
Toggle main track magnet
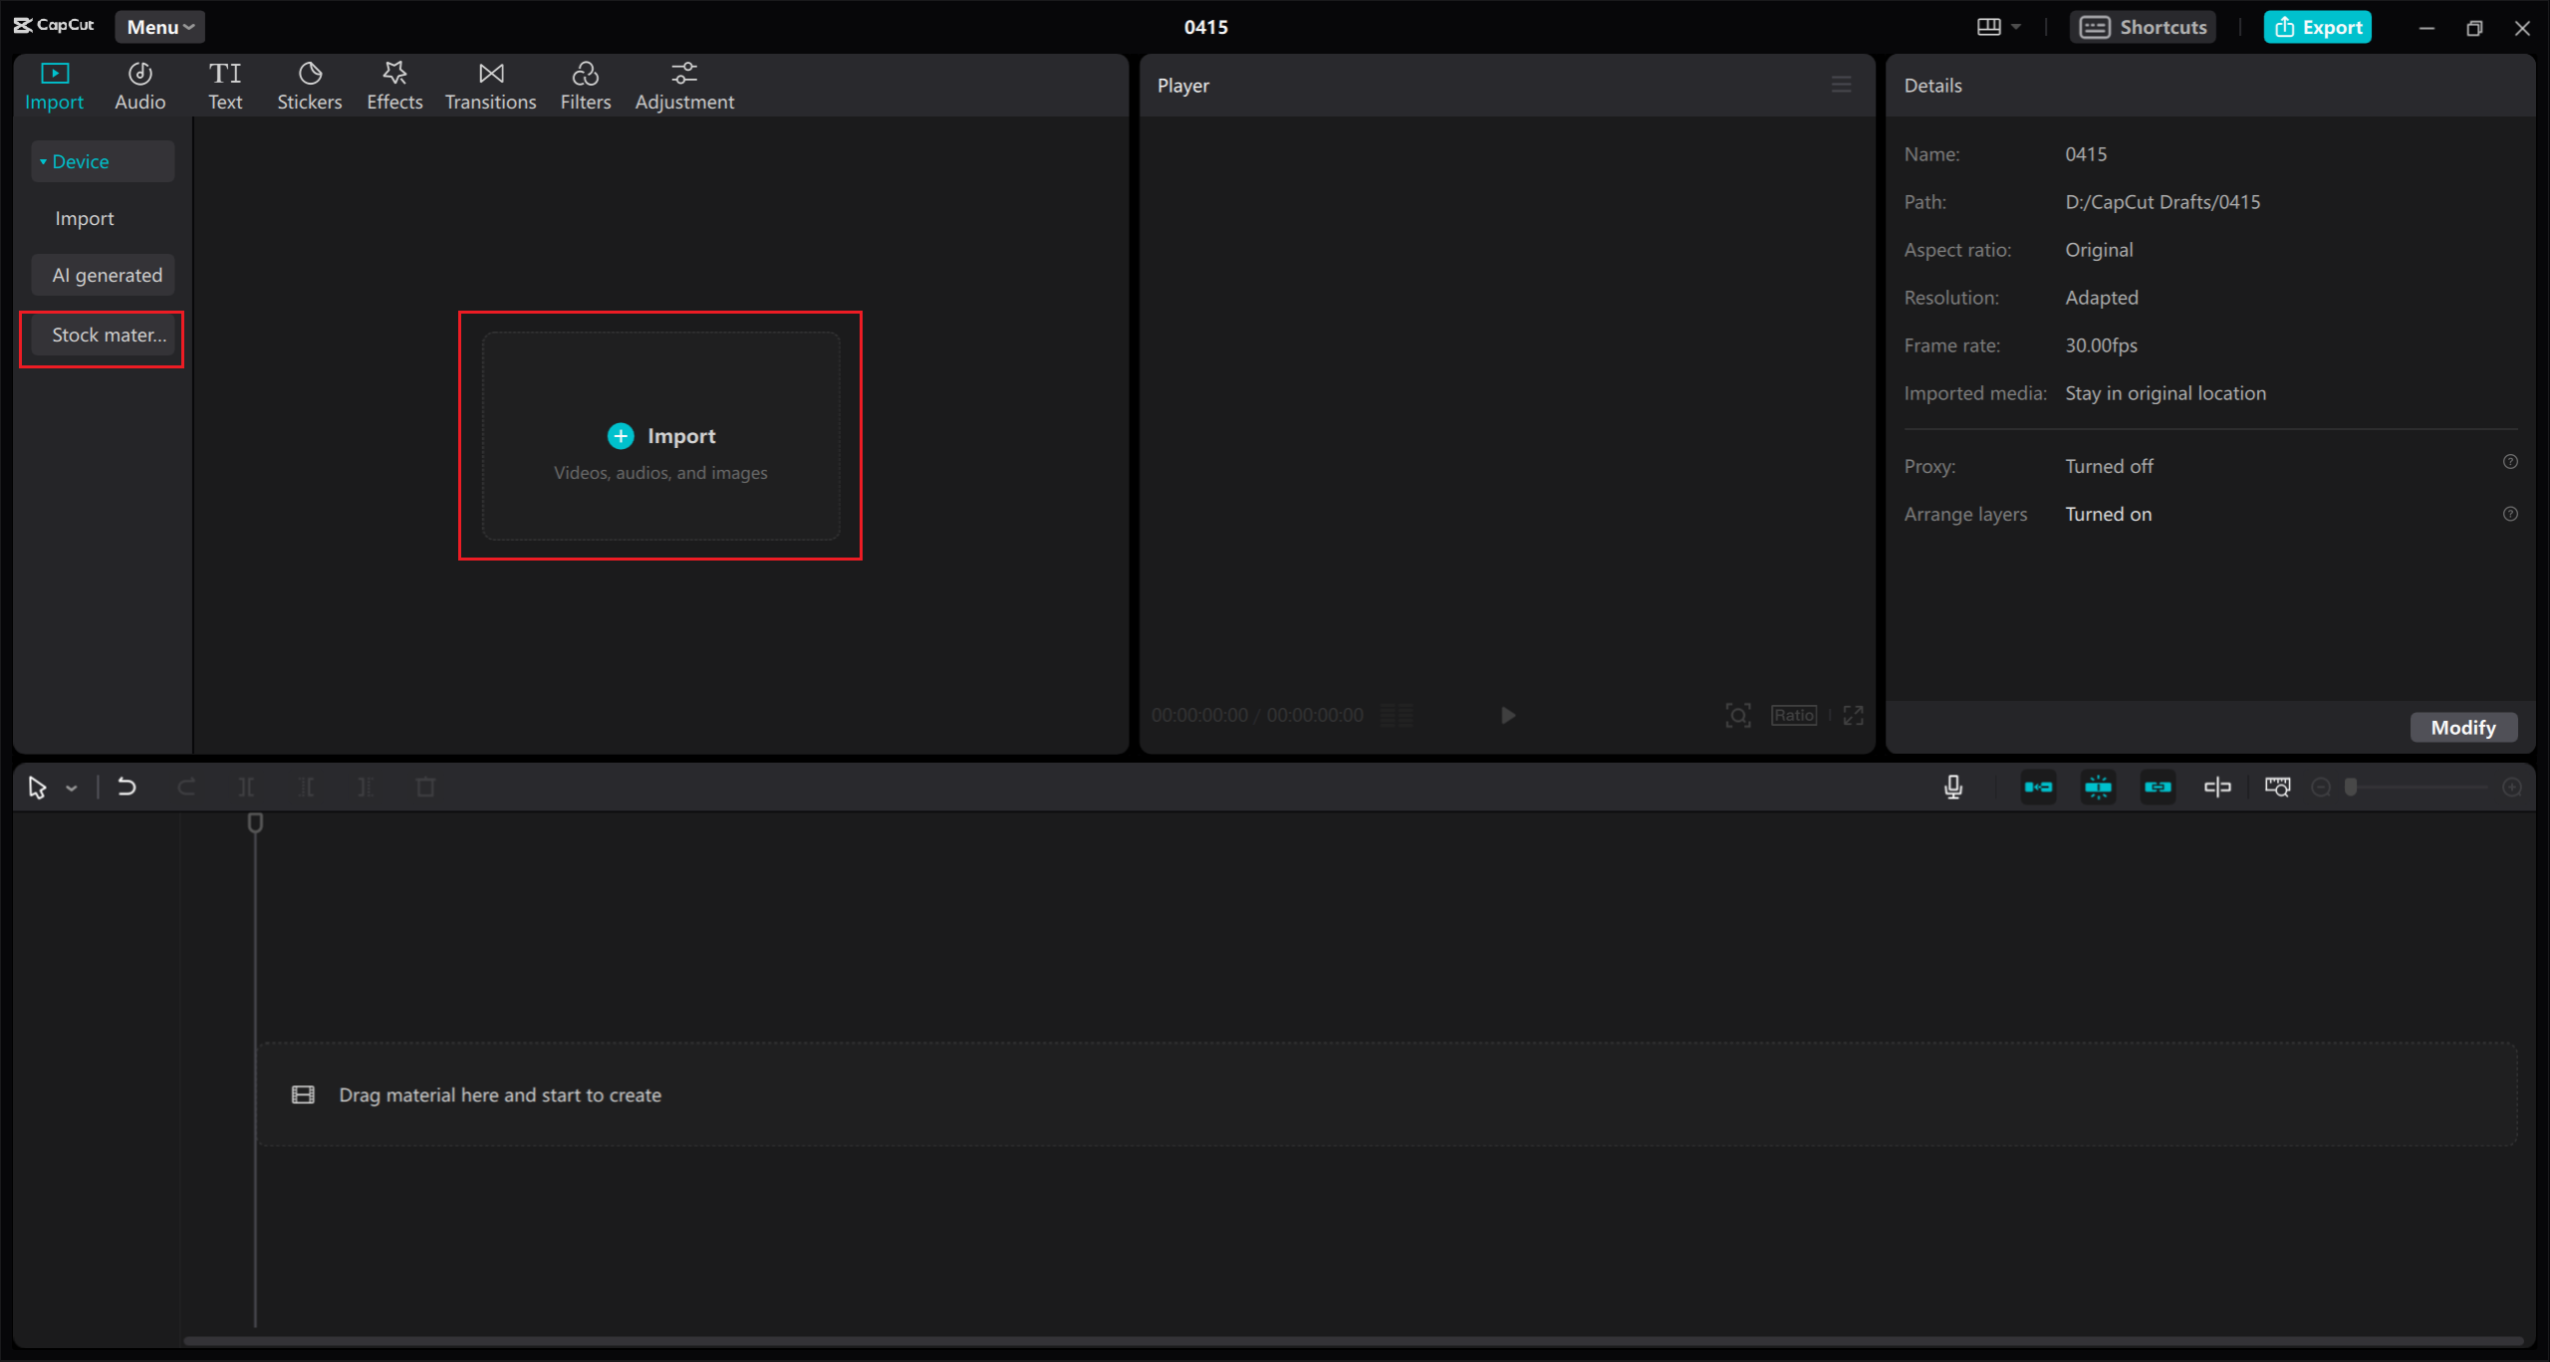tap(2038, 787)
